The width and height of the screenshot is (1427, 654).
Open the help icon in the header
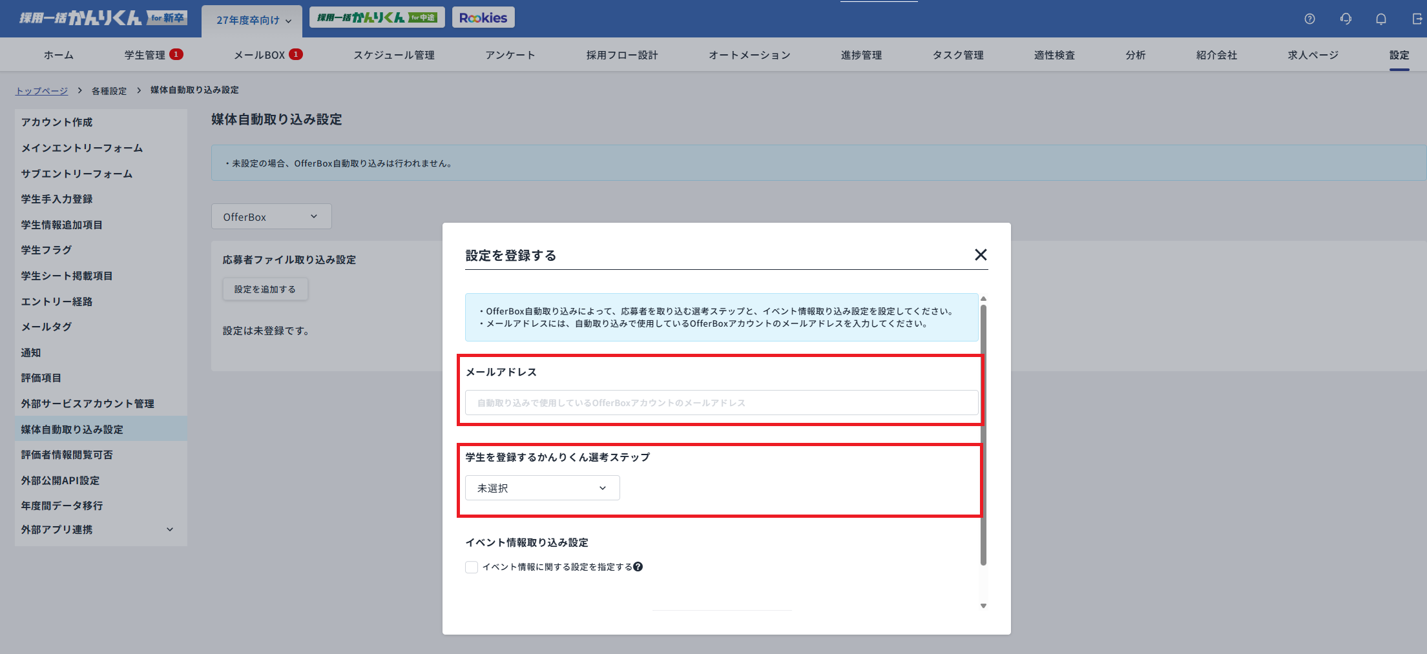tap(1309, 19)
